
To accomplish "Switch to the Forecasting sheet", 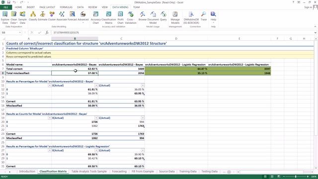I will pyautogui.click(x=119, y=172).
